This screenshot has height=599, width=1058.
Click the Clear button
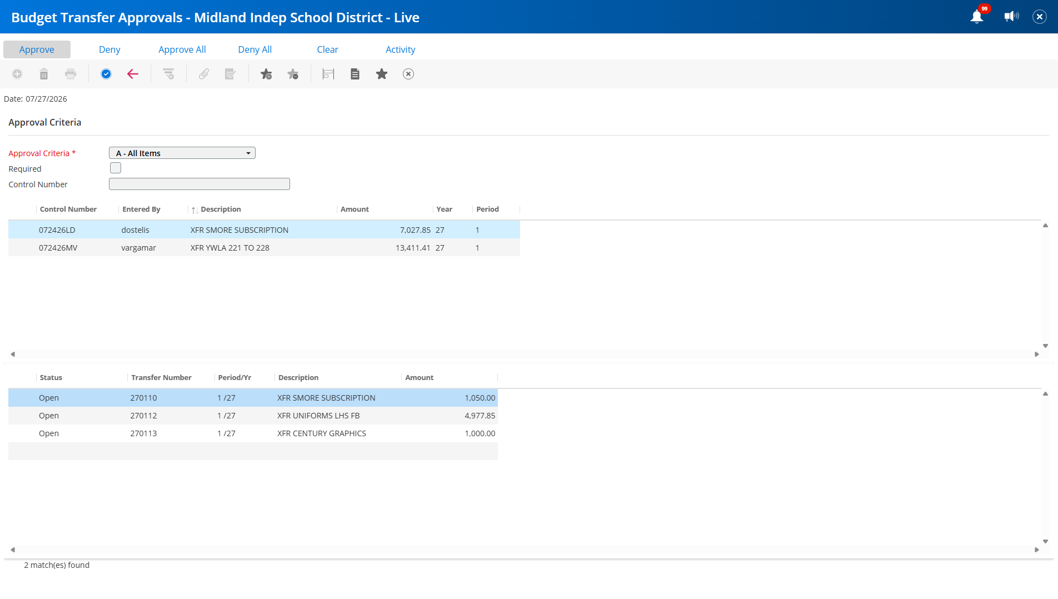[328, 49]
